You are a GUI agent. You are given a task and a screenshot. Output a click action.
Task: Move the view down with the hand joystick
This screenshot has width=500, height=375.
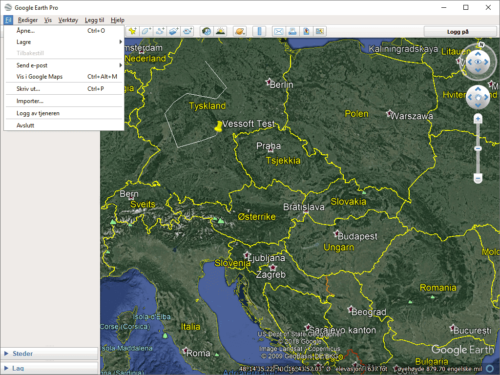[478, 105]
